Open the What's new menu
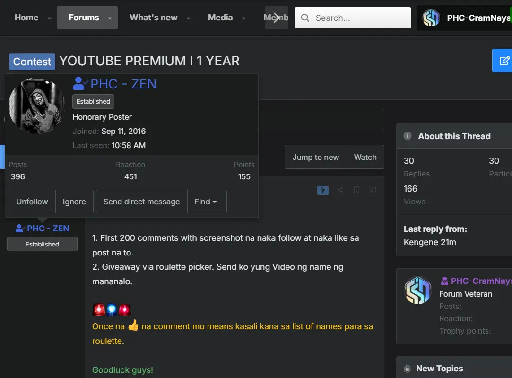The width and height of the screenshot is (512, 378). (154, 18)
